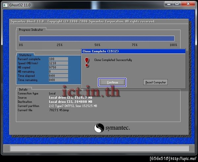This screenshot has width=198, height=162.
Task: Click the 'Clone Completed Successfully' message
Action: (x=113, y=60)
